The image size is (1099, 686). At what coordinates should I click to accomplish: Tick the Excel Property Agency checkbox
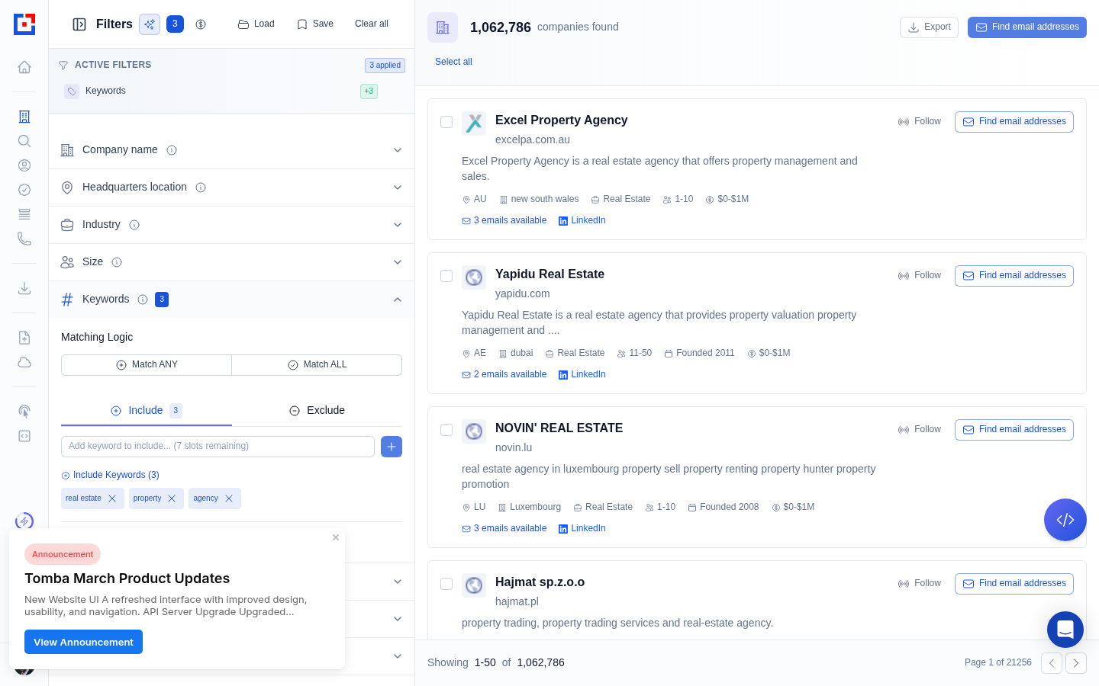coord(446,122)
